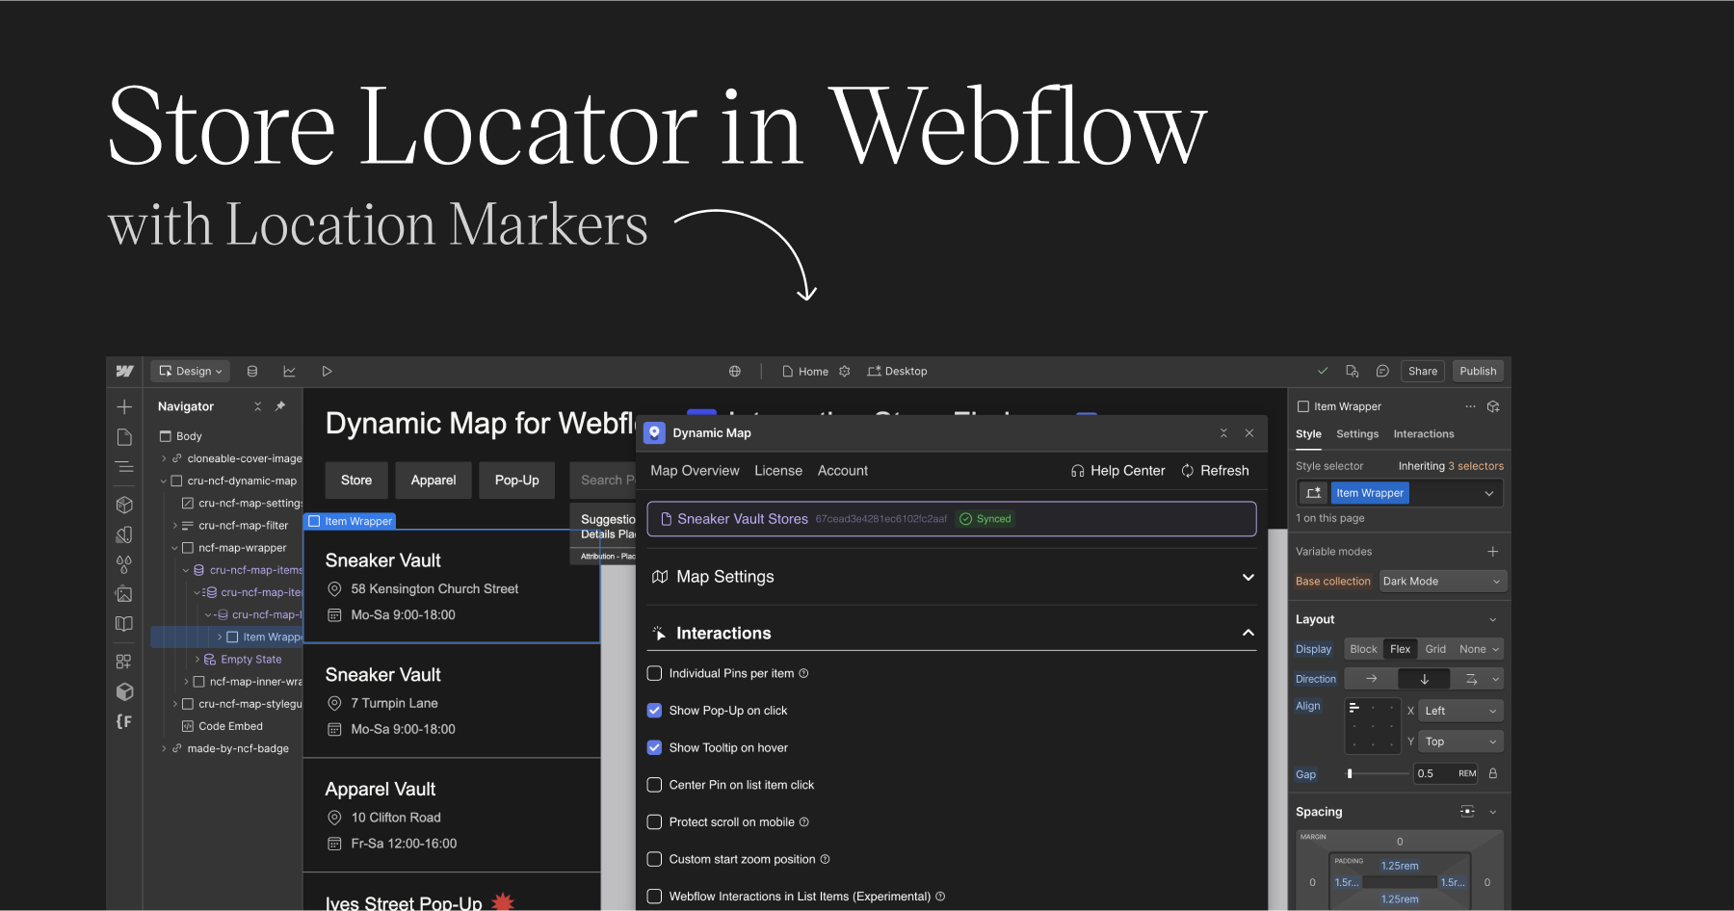
Task: Open the Webflow logo menu
Action: pyautogui.click(x=124, y=371)
